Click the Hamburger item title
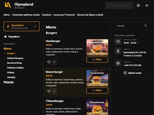Image resolution: width=154 pixels, height=115 pixels. coord(53,41)
